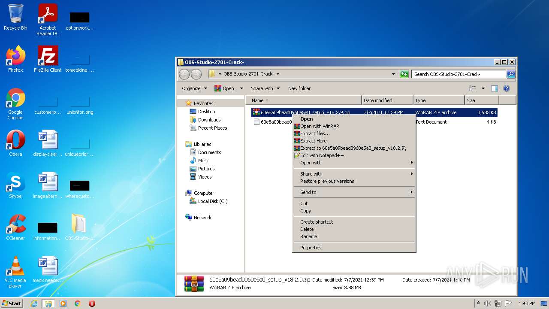Screen dimensions: 549x309
Task: Expand the Send to submenu
Action: click(354, 192)
